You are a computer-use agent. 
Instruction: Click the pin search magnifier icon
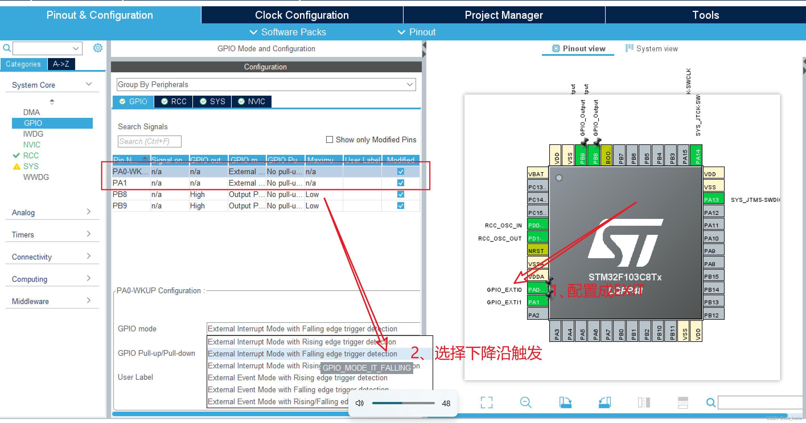(x=711, y=402)
